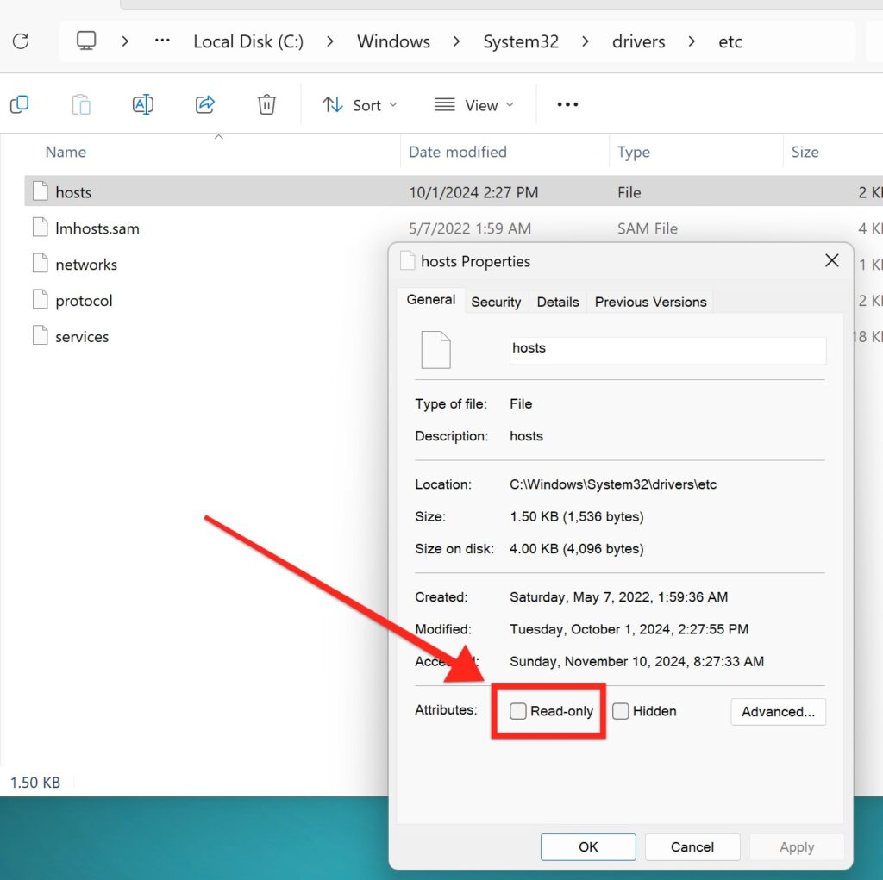Expand chevron after System32 in breadcrumb
Viewport: 883px width, 880px height.
click(x=586, y=41)
